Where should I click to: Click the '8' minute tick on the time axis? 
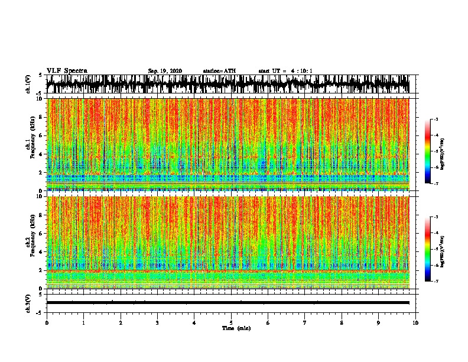342,322
